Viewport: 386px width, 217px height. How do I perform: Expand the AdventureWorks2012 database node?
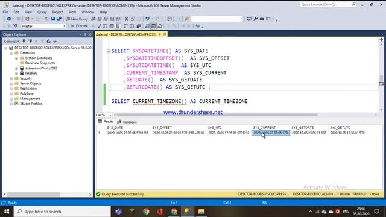coord(16,68)
